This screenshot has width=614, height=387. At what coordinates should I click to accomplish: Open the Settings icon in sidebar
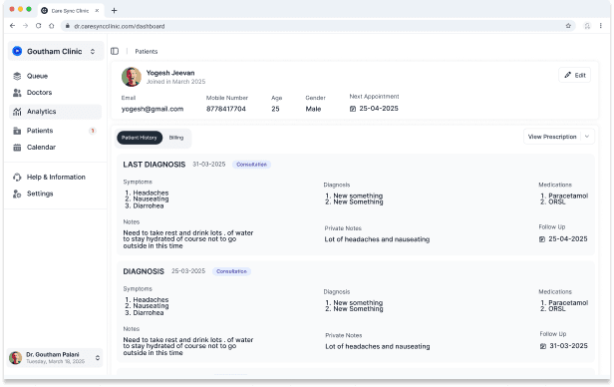[x=17, y=193]
